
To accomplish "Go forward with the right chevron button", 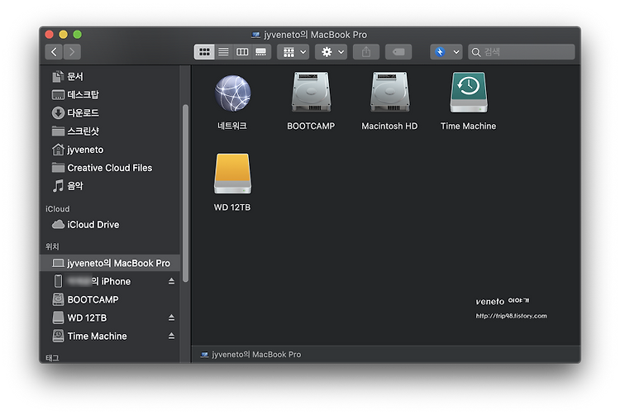I will point(72,52).
